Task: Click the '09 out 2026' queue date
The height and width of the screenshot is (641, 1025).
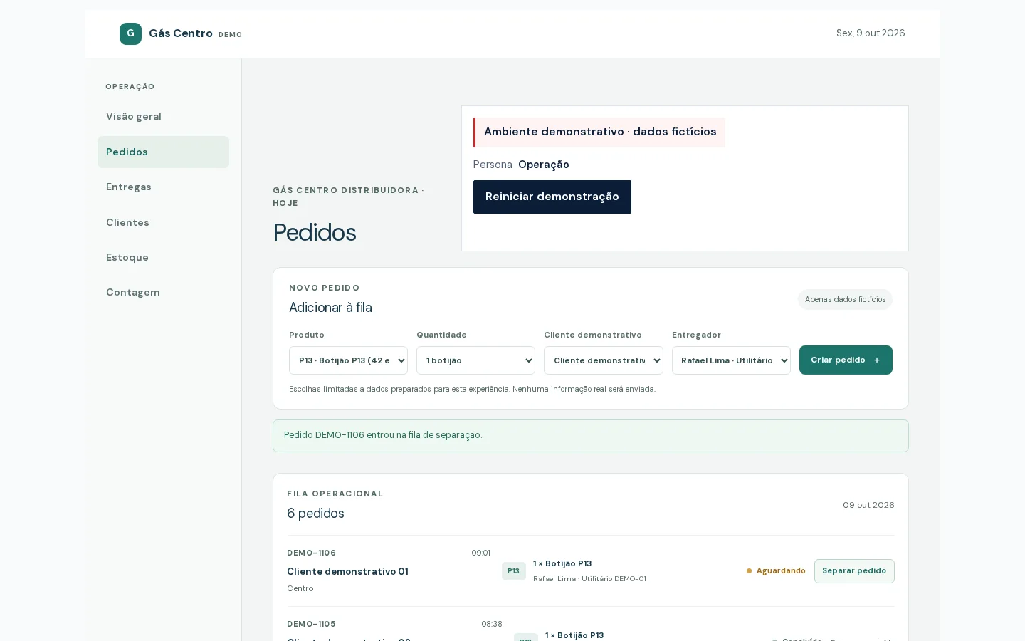Action: coord(868,505)
